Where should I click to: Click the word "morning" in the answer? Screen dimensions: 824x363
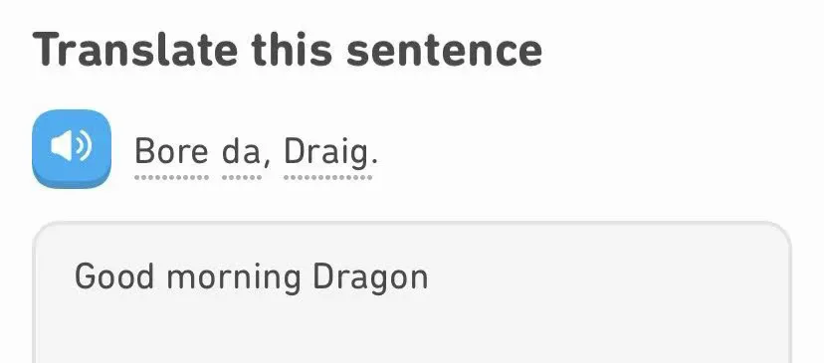(x=234, y=278)
